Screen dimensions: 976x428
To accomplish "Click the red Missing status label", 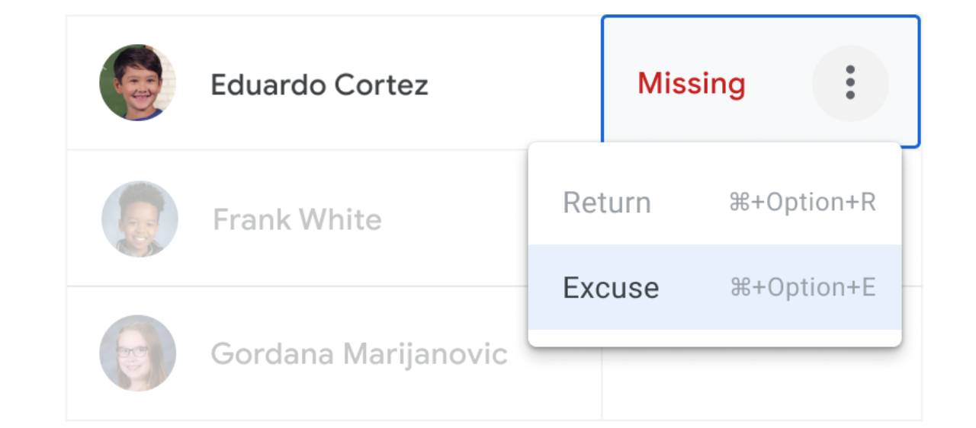I will pos(691,83).
